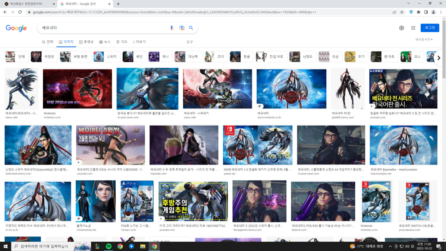Screen dimensions: 446x251
Task: Open the Google apps grid
Action: pos(413,28)
